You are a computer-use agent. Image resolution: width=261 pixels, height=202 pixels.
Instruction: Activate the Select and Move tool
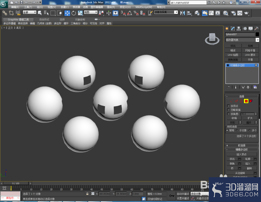(x=67, y=13)
